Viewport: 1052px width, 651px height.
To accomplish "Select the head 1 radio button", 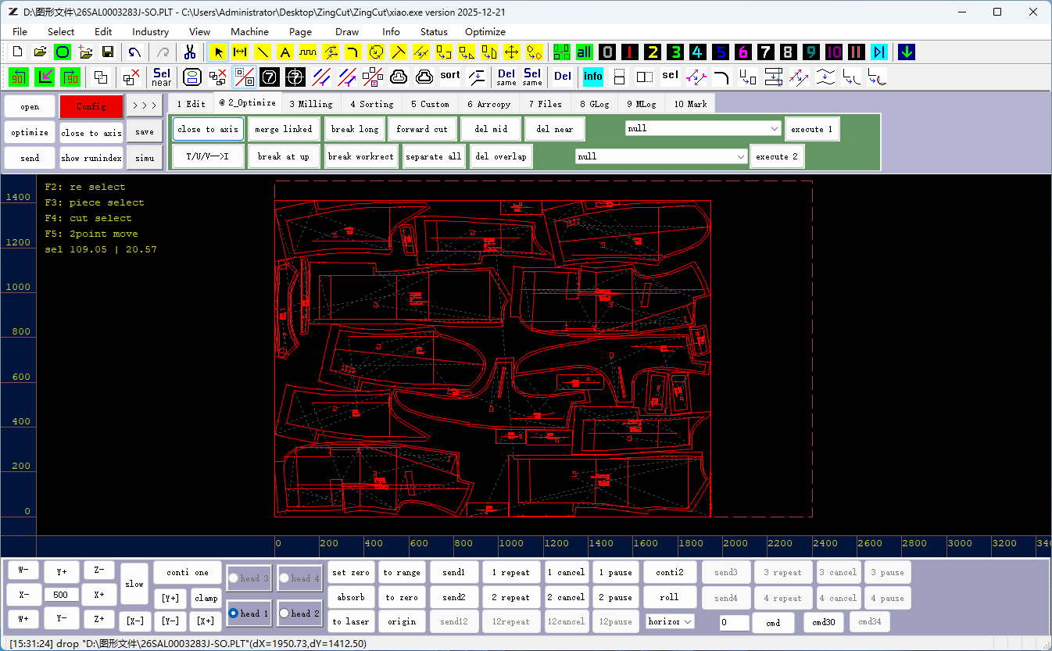I will (249, 613).
